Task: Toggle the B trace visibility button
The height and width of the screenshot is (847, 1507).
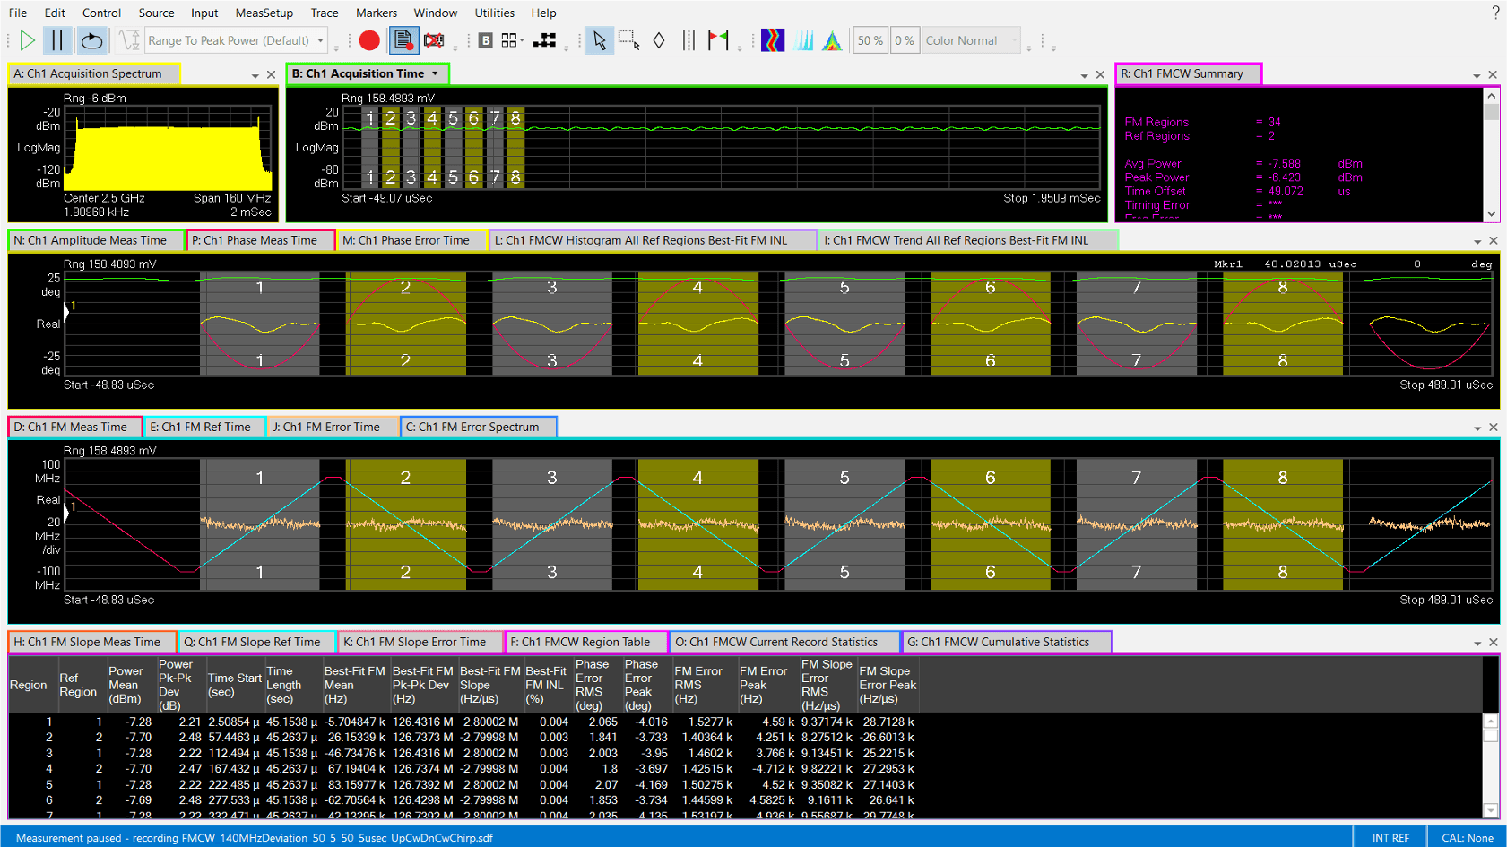Action: [484, 40]
